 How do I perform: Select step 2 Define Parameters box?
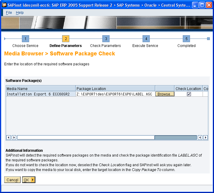[65, 39]
